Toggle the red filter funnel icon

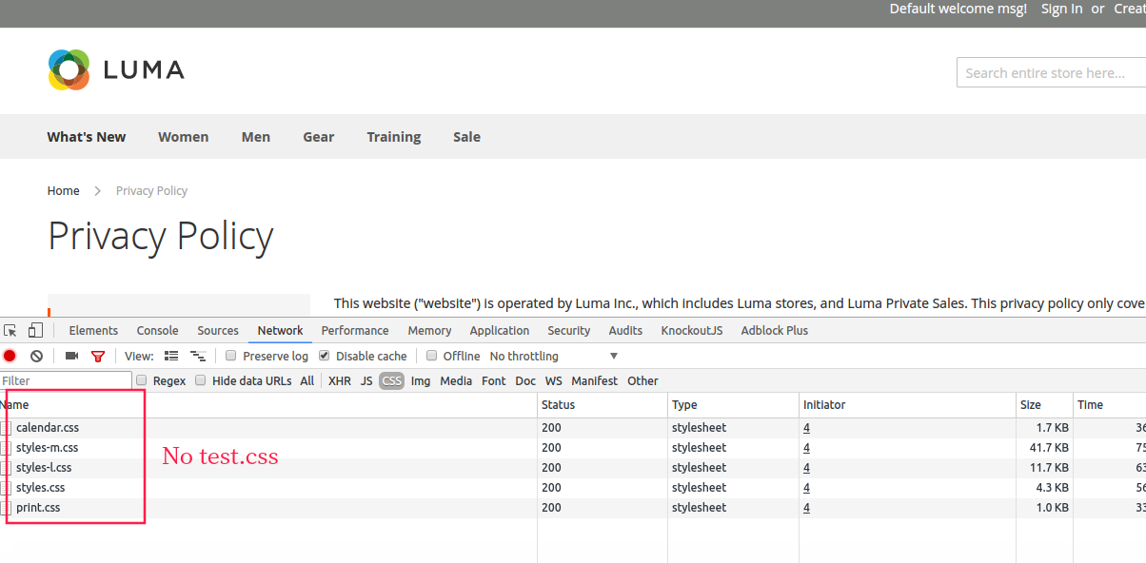point(97,357)
